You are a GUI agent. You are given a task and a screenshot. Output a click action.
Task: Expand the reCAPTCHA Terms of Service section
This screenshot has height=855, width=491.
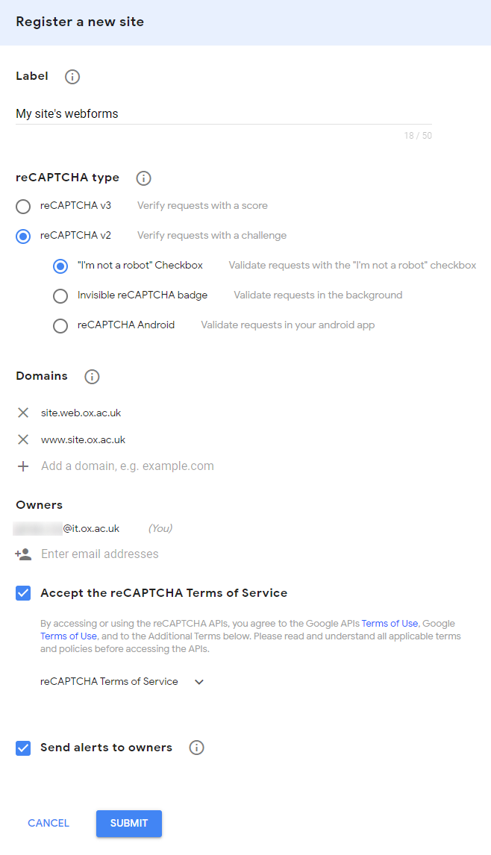tap(198, 682)
